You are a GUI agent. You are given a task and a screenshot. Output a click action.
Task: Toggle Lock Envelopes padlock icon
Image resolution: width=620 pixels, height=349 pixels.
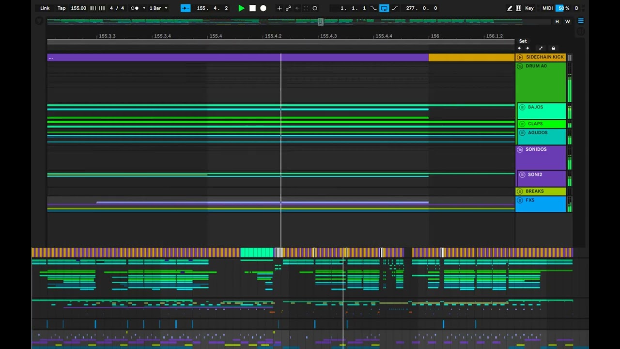coord(553,48)
